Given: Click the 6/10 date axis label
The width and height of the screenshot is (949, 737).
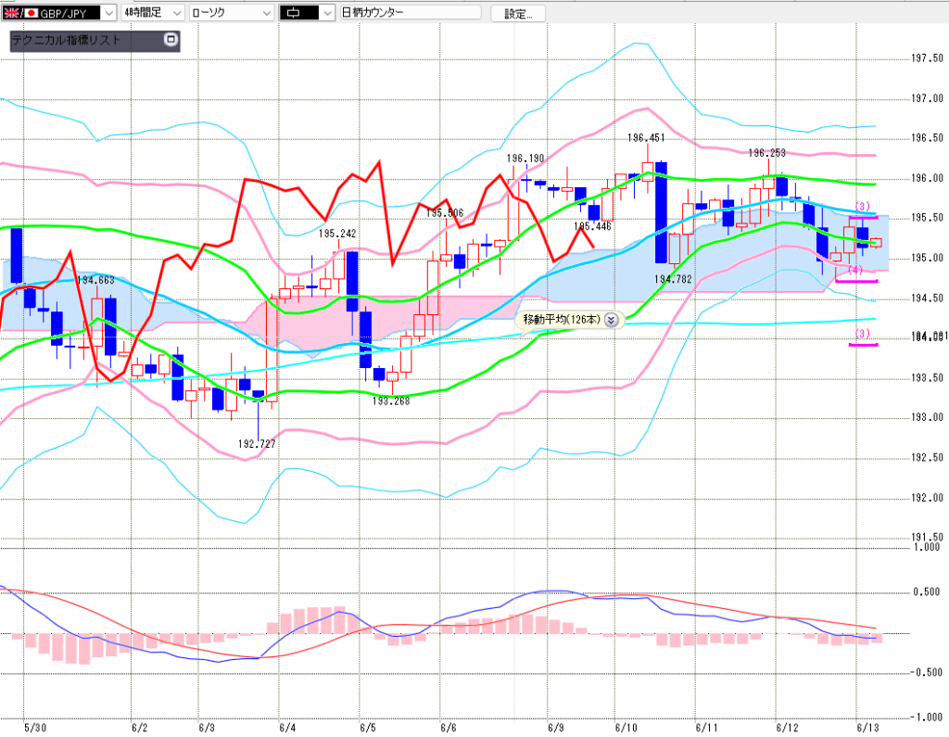Looking at the screenshot, I should click(626, 728).
